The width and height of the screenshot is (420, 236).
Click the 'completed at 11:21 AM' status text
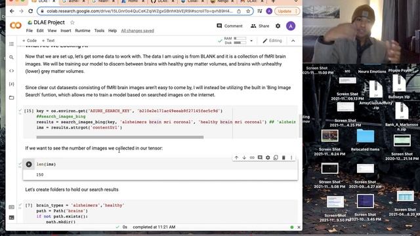point(154,227)
